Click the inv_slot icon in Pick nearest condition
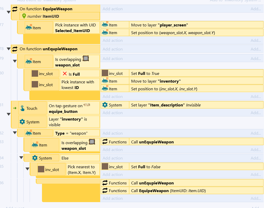The width and height of the screenshot is (264, 208). point(41,170)
